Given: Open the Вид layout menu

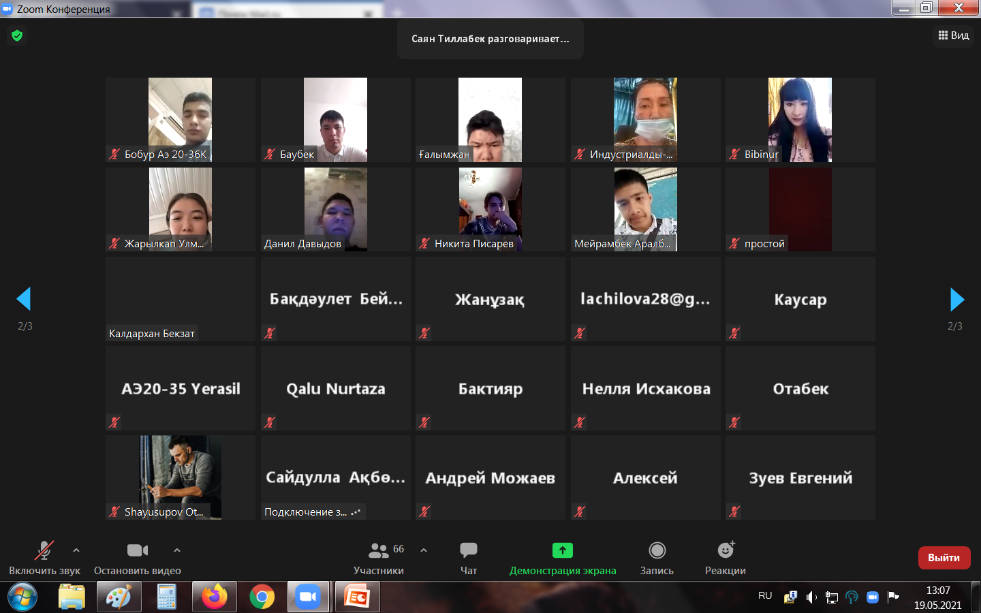Looking at the screenshot, I should click(x=954, y=35).
